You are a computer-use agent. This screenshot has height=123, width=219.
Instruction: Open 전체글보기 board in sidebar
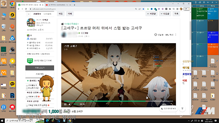coord(33,85)
